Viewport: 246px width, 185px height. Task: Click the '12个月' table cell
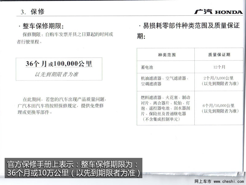pos(219,67)
